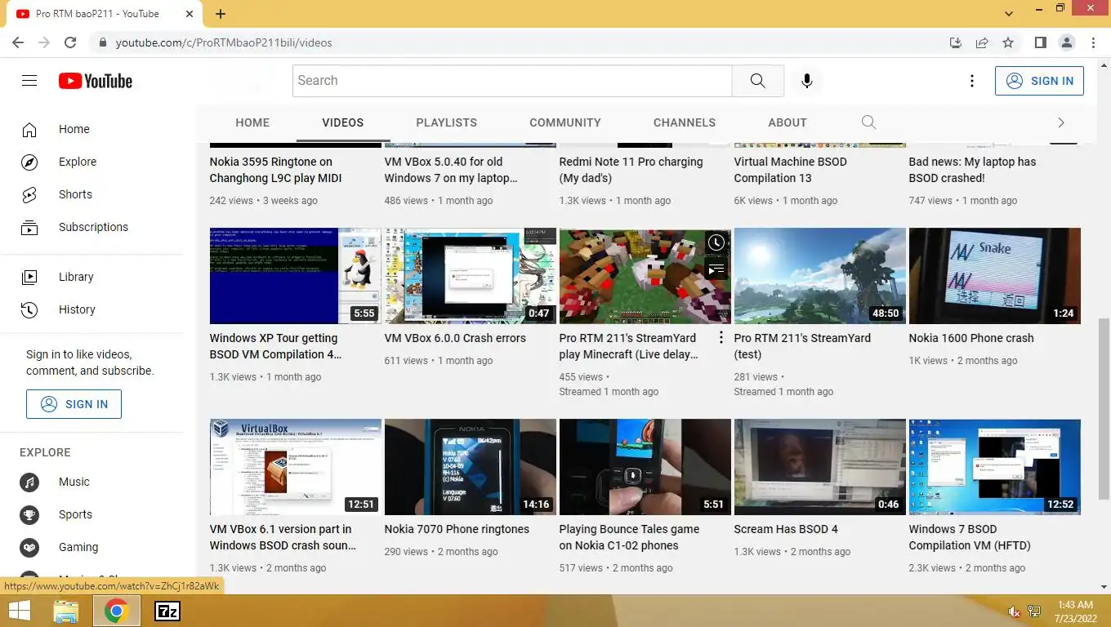Open StreamYard (test) Minecraft landscape thumbnail
This screenshot has width=1111, height=627.
[x=820, y=276]
